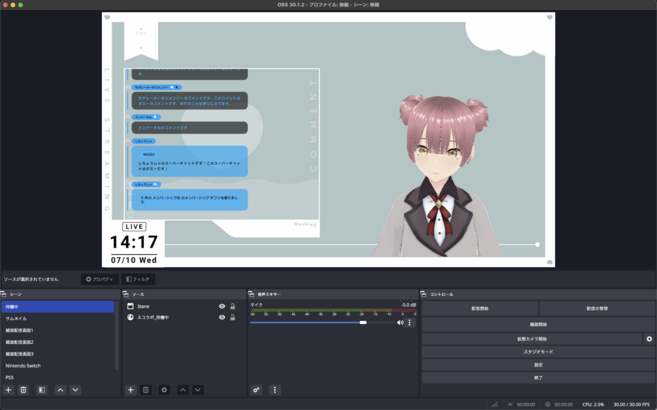Open advanced audio properties gears icon
This screenshot has width=657, height=410.
tap(257, 389)
